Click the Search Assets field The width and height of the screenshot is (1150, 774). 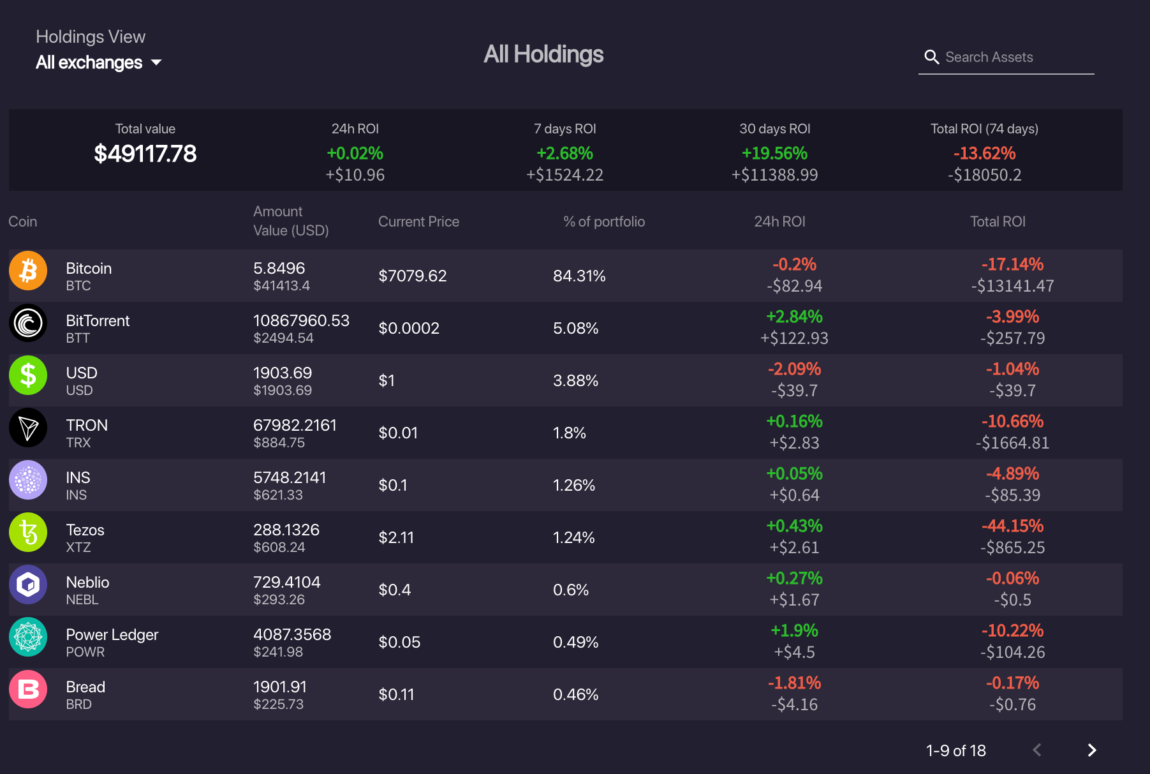click(1006, 57)
